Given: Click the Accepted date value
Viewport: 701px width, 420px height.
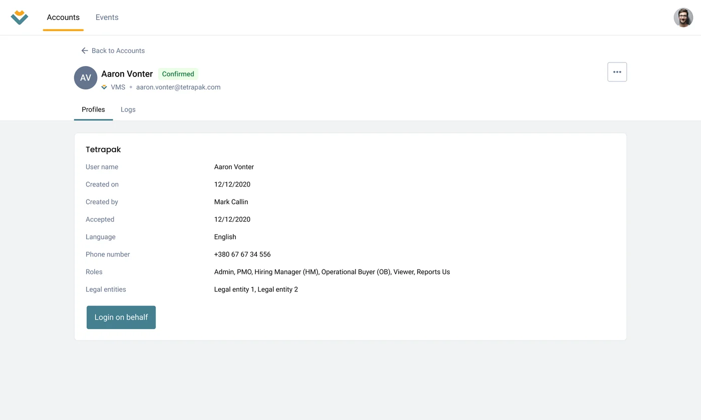Looking at the screenshot, I should pos(232,219).
